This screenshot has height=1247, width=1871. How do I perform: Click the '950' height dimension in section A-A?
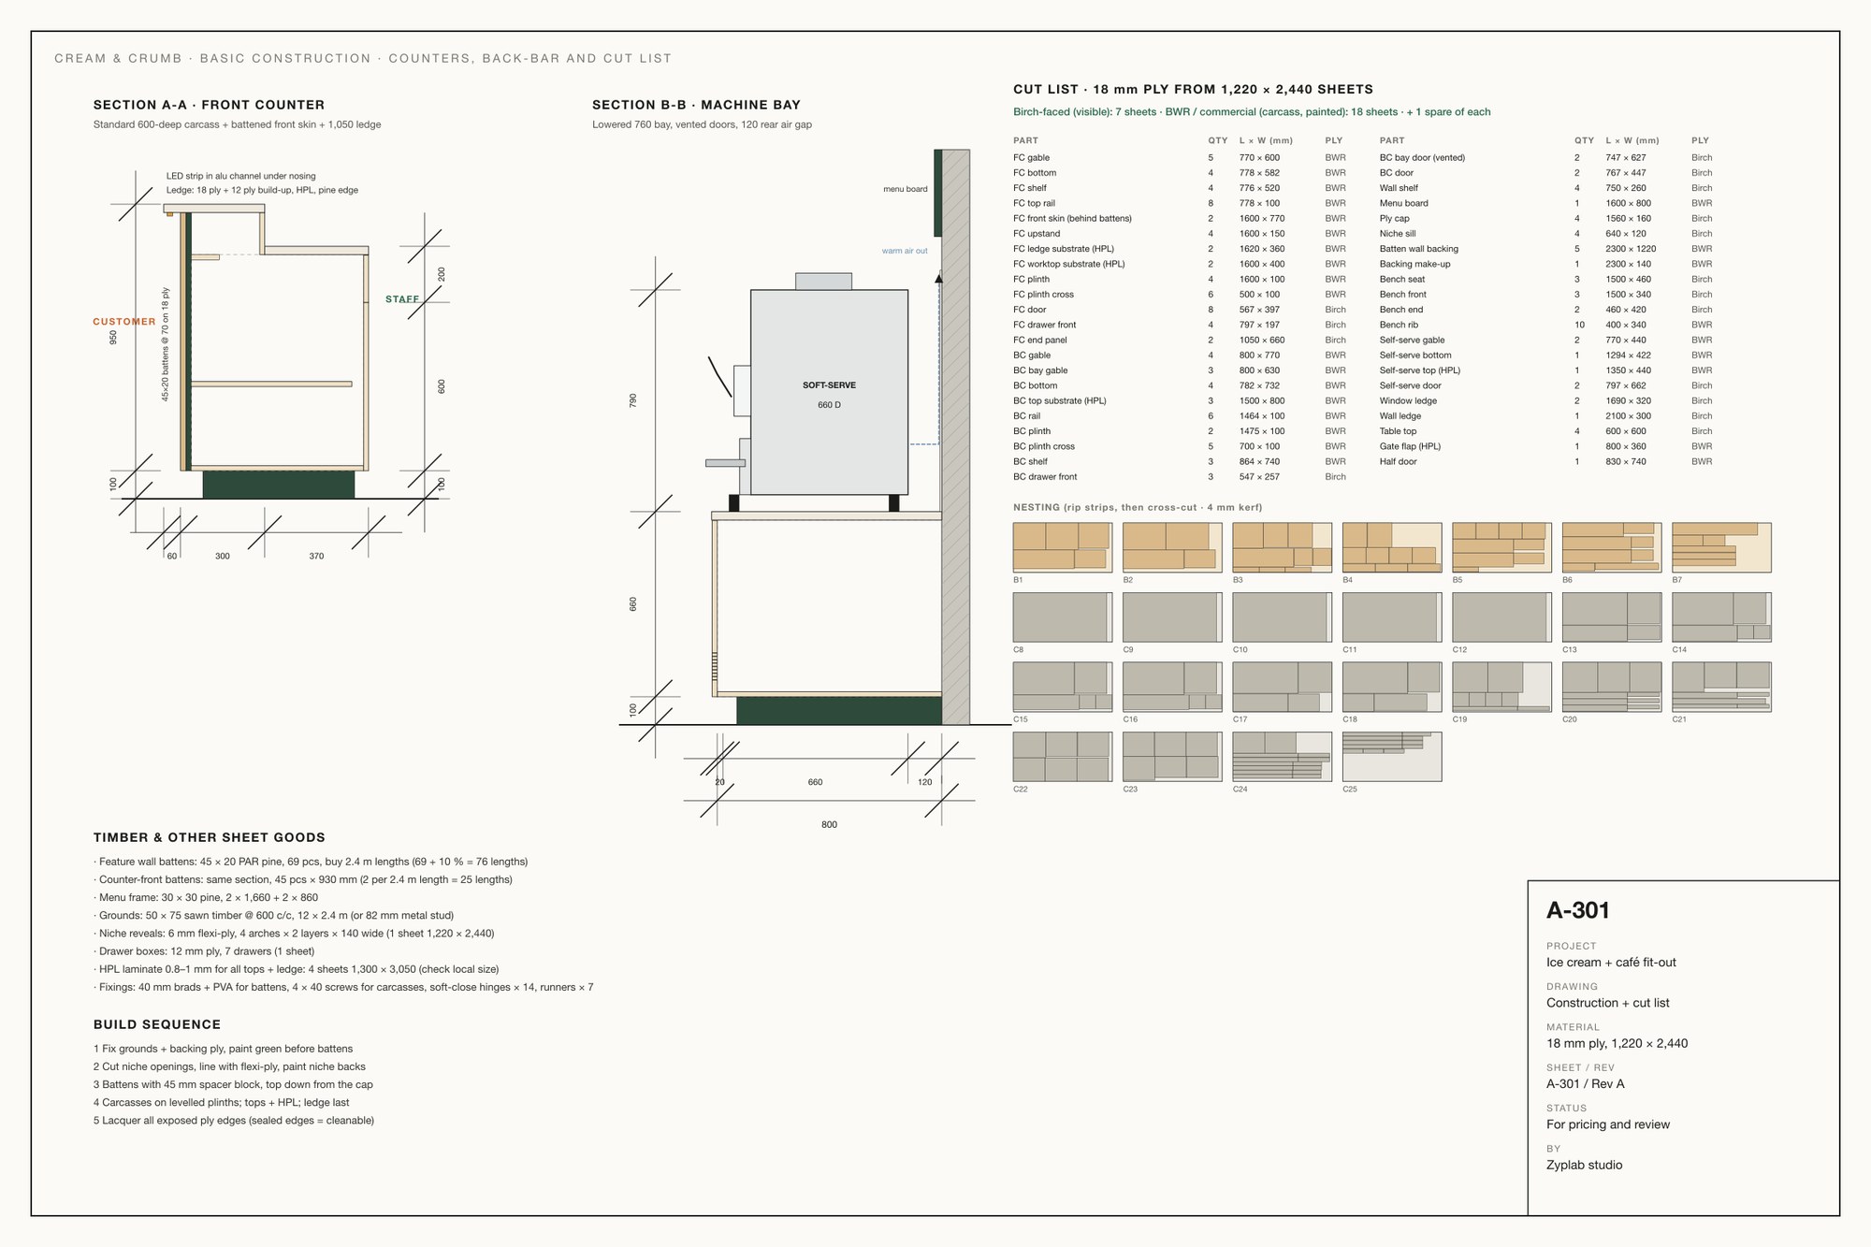point(113,337)
